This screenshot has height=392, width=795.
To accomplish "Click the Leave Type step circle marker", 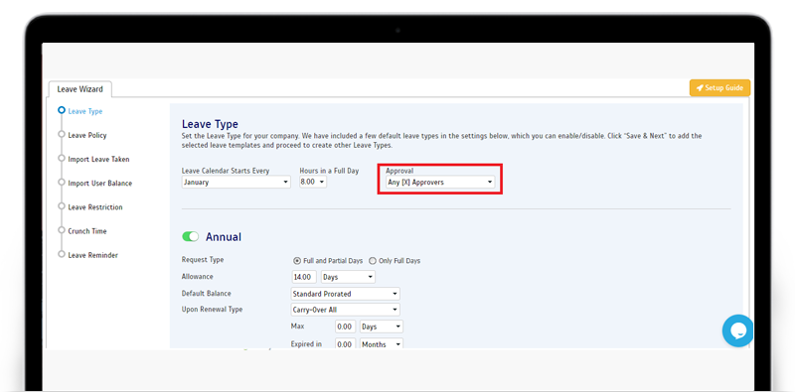I will (x=62, y=110).
